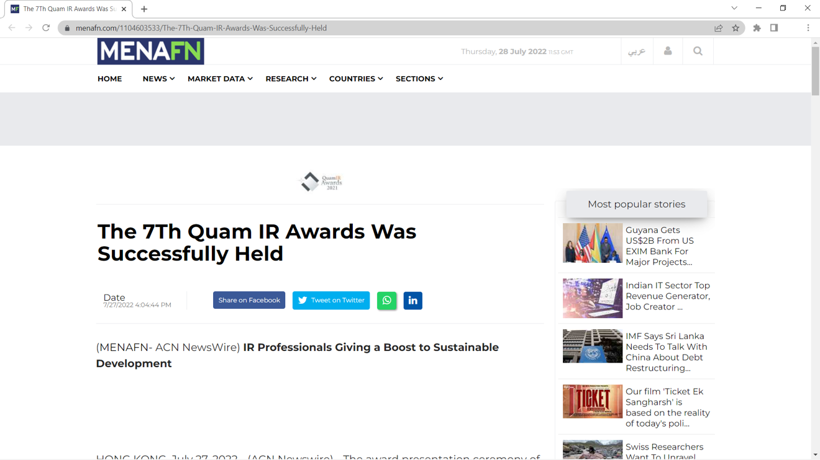The width and height of the screenshot is (820, 460).
Task: Click IMF building thumbnail image
Action: [x=593, y=346]
